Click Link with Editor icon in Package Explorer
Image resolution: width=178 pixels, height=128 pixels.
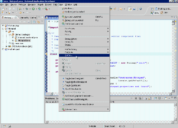39,22
